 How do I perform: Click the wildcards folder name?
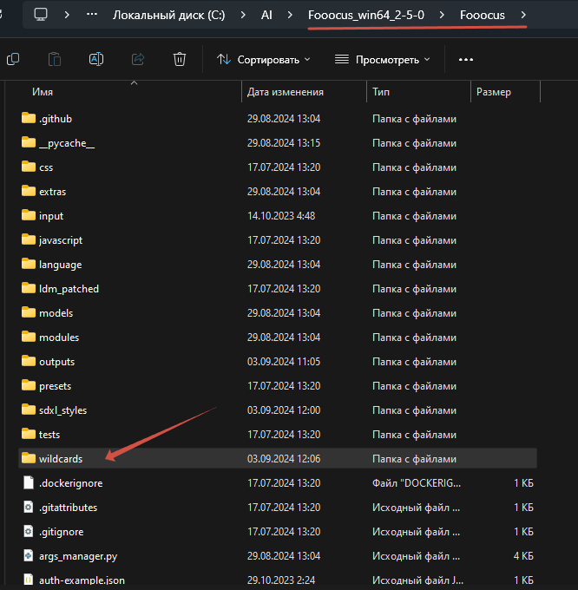click(61, 459)
